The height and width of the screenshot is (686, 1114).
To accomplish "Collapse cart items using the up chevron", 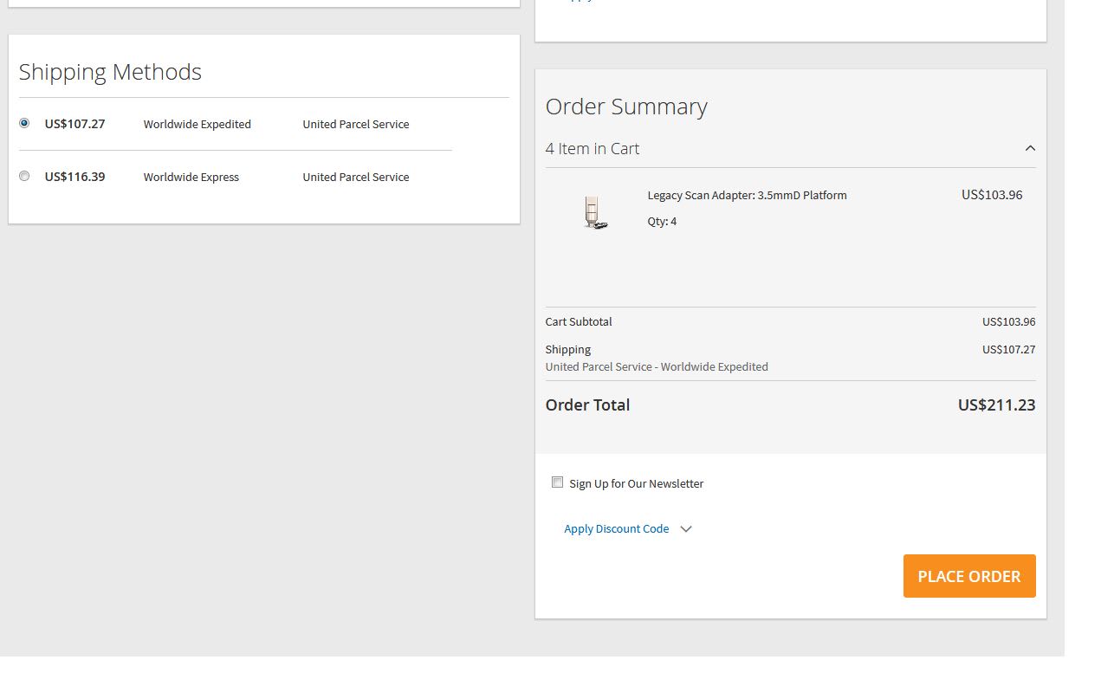I will [1030, 149].
